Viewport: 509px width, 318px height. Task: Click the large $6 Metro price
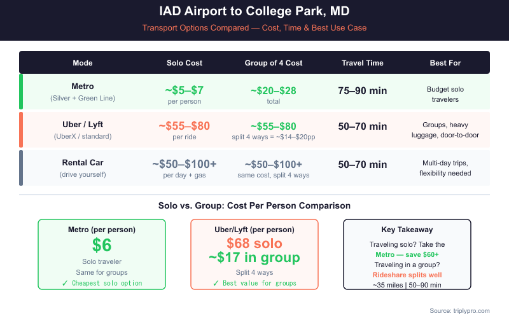(102, 245)
